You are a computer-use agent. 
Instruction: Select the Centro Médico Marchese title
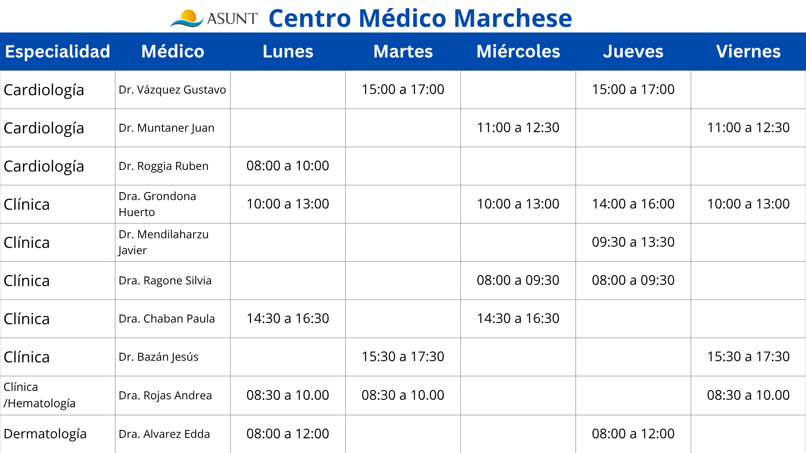point(420,18)
